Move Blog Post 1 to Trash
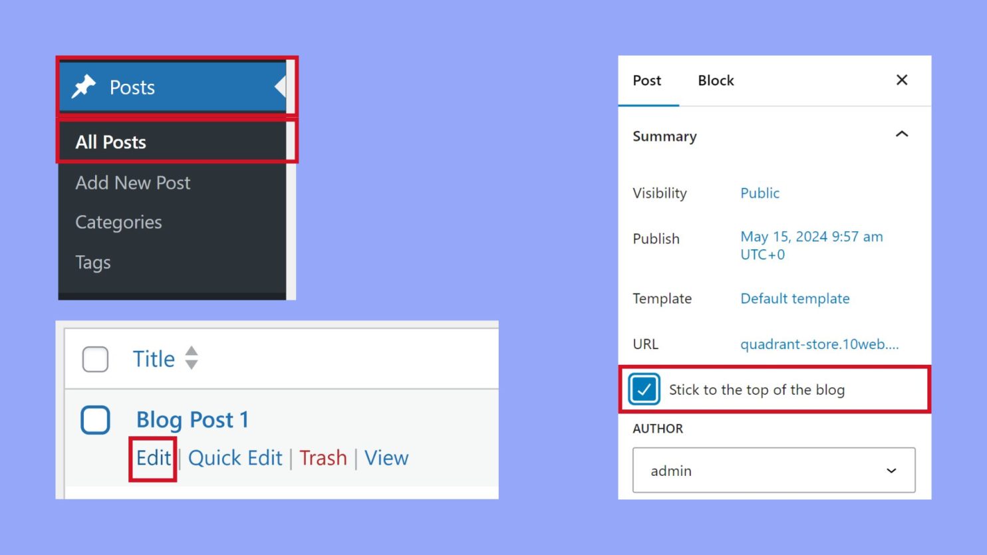The height and width of the screenshot is (555, 987). (x=323, y=457)
